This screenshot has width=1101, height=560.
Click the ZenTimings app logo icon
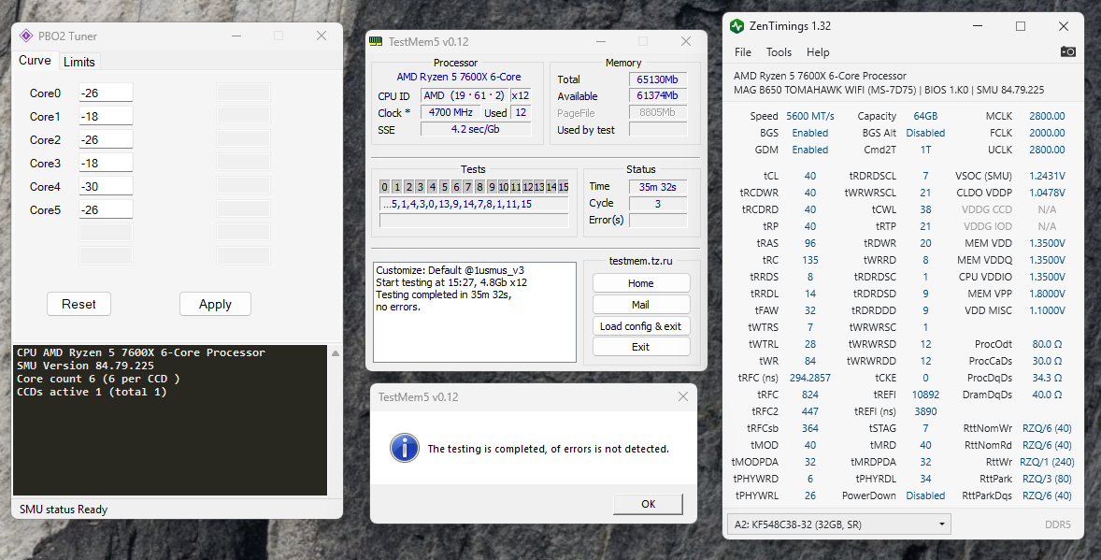[x=736, y=26]
